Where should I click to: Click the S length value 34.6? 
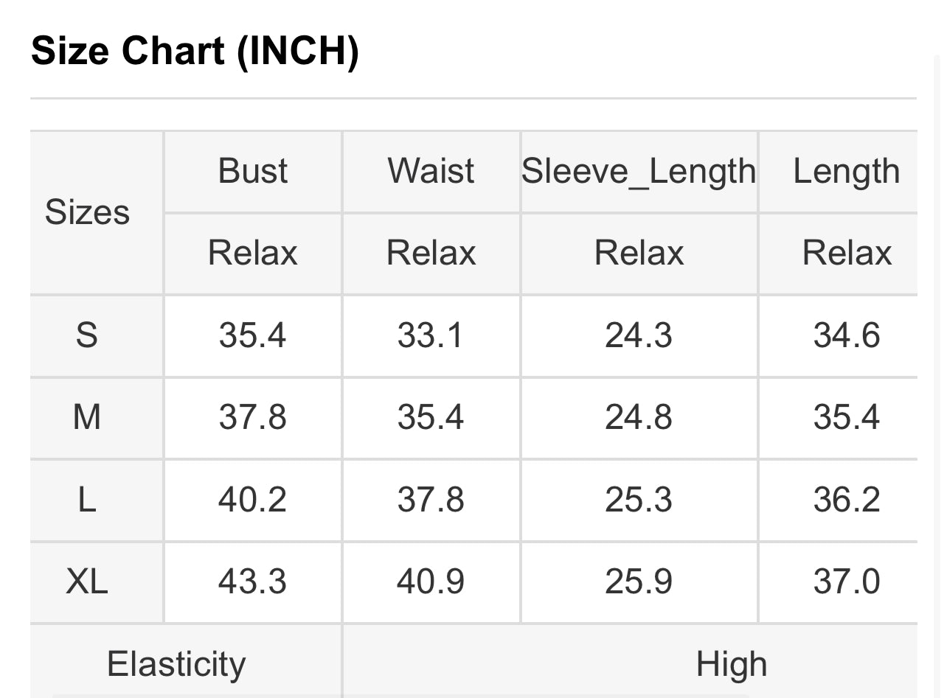pos(846,335)
